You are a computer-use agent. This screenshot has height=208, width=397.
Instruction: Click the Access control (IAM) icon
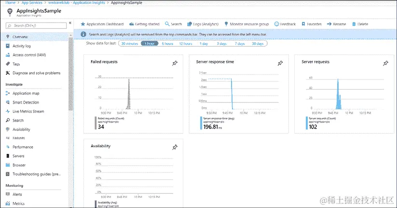click(x=8, y=55)
